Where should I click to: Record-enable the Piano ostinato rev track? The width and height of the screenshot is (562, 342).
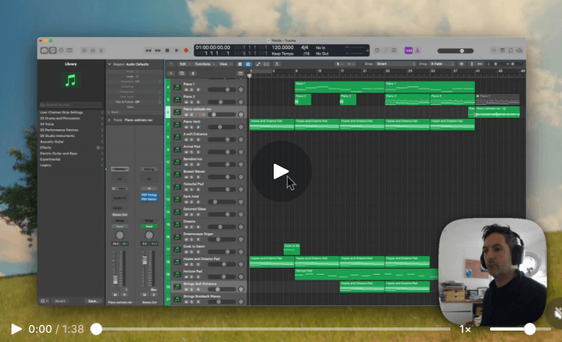click(198, 115)
